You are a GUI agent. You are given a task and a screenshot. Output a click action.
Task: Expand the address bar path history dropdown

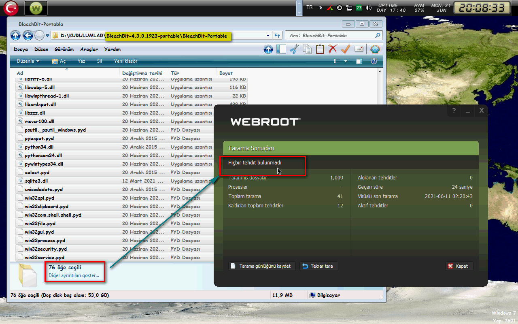(x=268, y=36)
